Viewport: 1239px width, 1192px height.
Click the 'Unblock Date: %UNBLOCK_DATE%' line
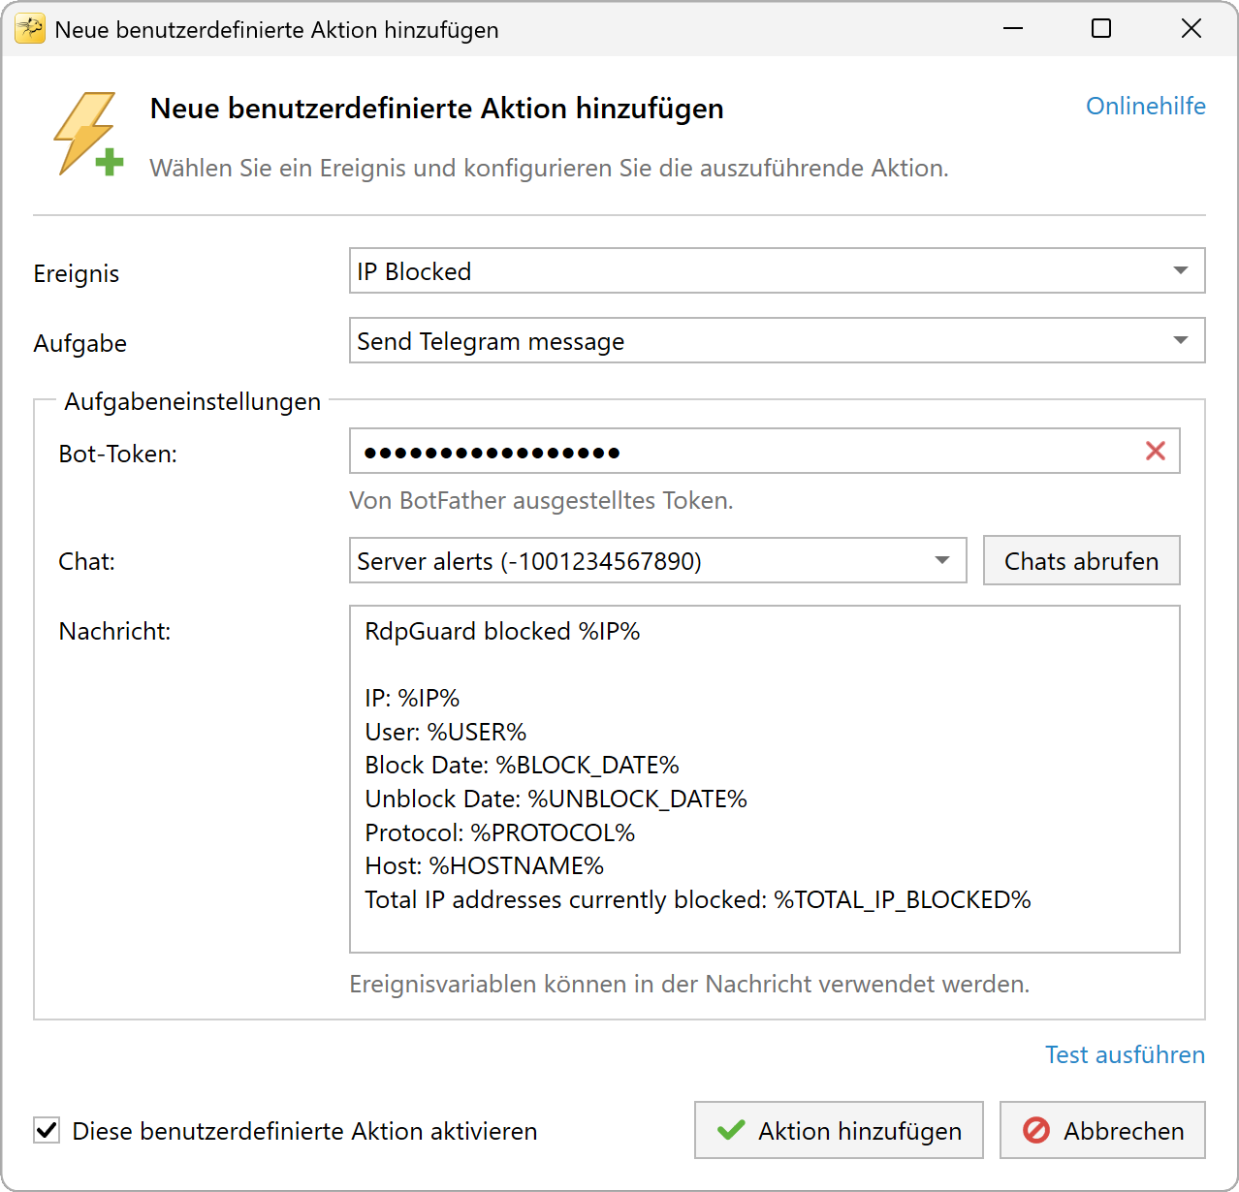[556, 799]
